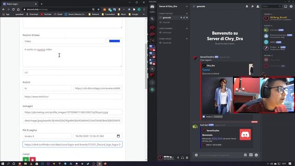Collapse the VOICE CHANNELS category
The height and width of the screenshot is (166, 295).
pyautogui.click(x=166, y=29)
